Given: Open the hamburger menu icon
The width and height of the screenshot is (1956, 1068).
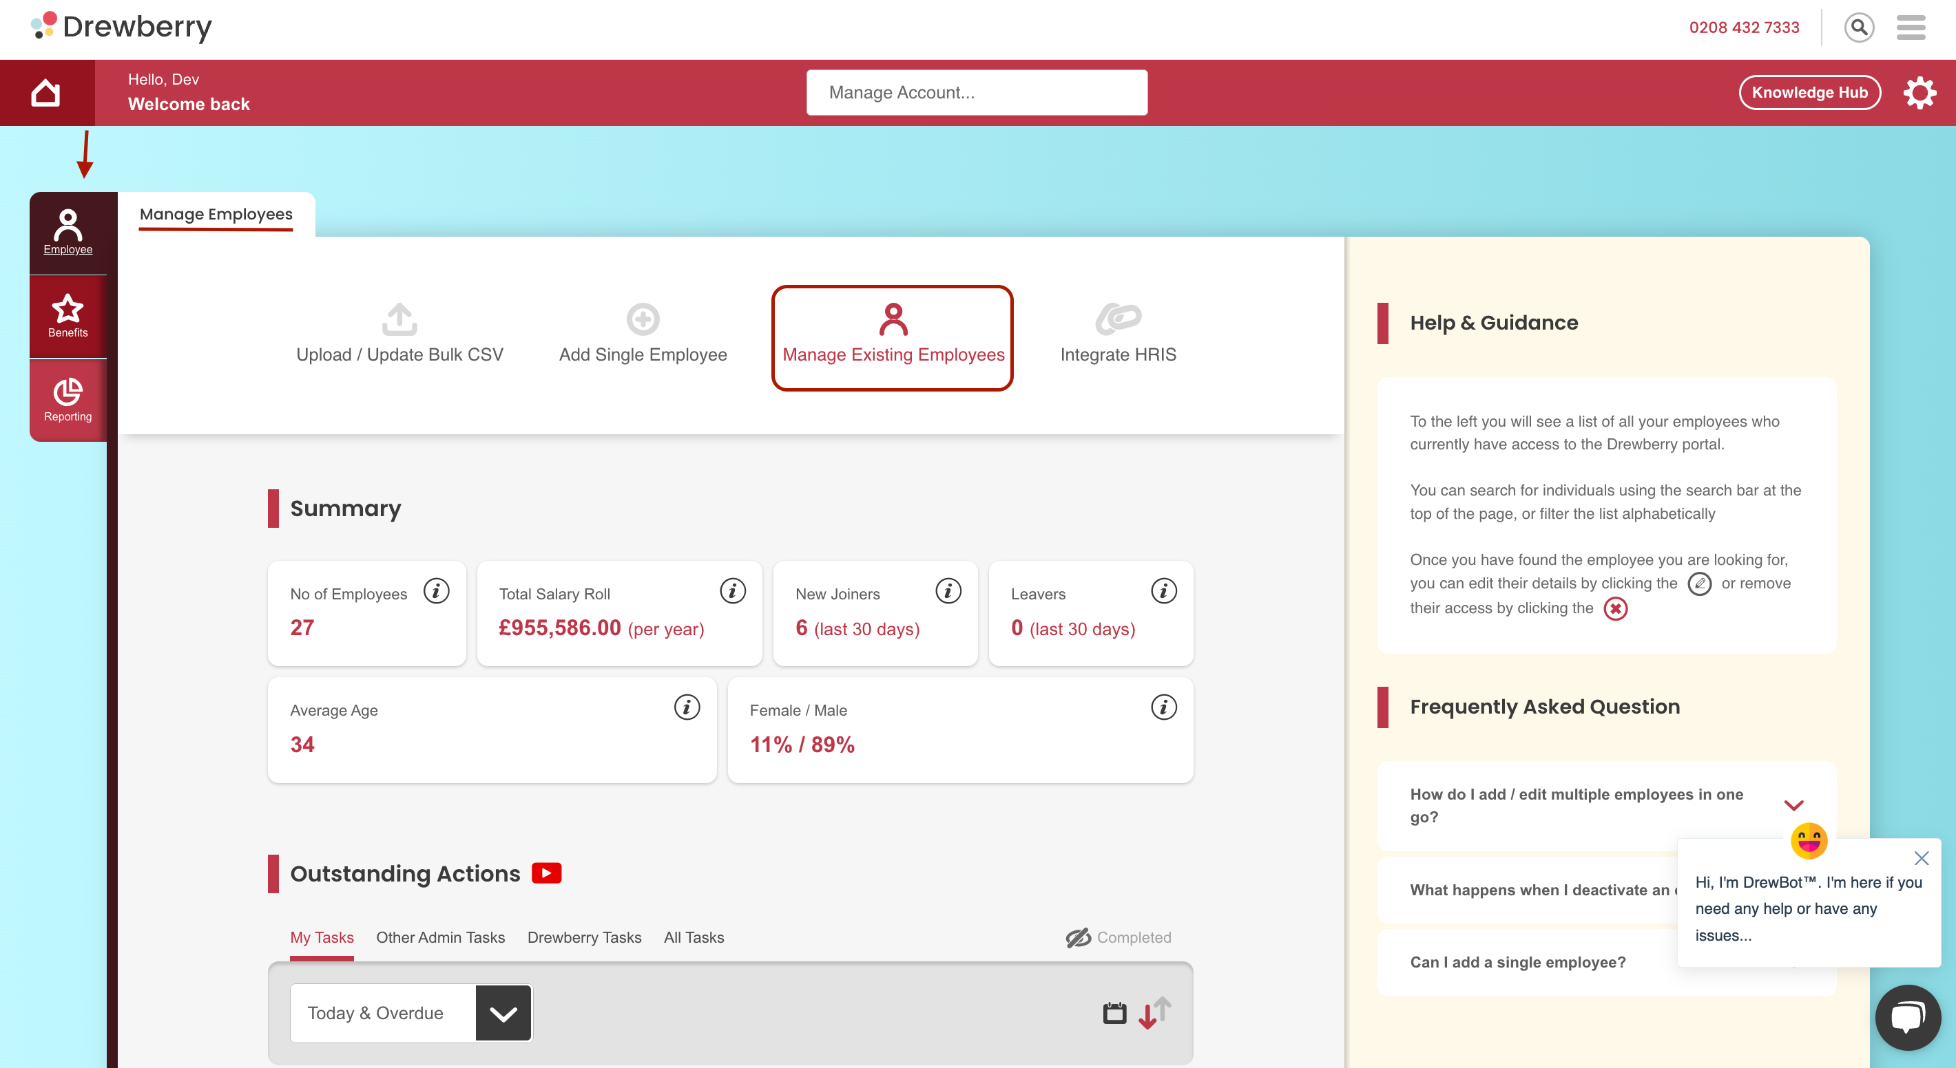Looking at the screenshot, I should point(1911,28).
